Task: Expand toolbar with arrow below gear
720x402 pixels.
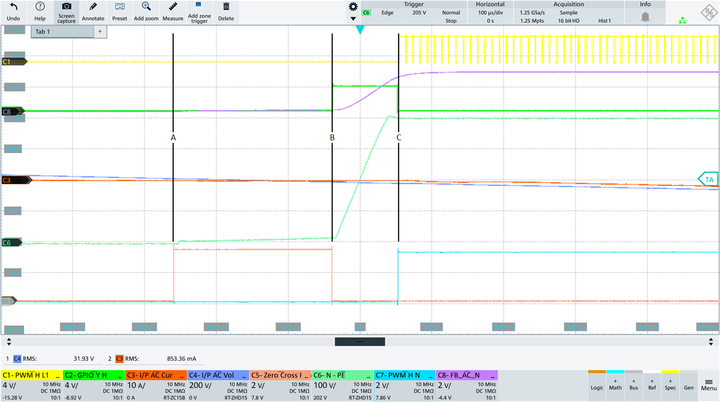Action: [x=353, y=19]
